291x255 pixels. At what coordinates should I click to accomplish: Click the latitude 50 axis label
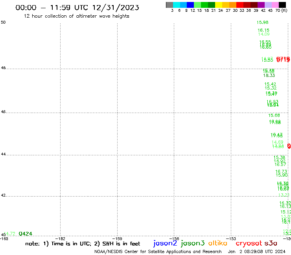(x=3, y=22)
